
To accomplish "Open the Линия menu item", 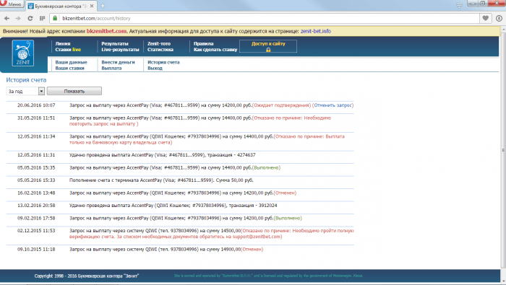I will pos(63,43).
